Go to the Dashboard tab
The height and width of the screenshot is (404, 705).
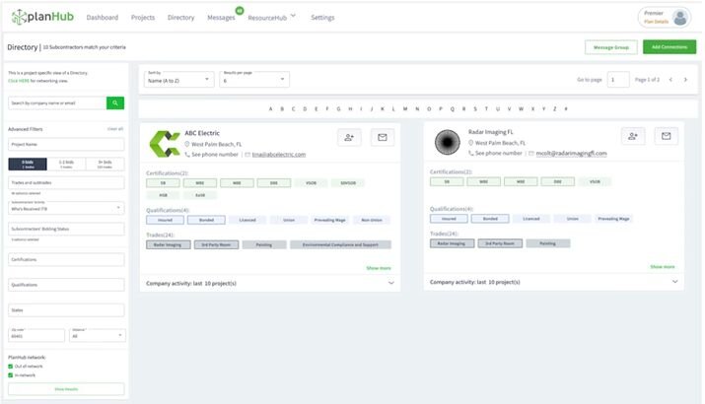[x=103, y=18]
